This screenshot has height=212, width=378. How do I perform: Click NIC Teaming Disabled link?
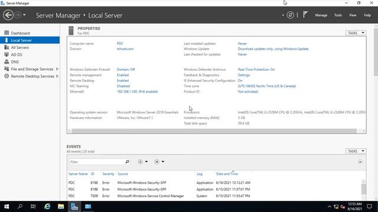pos(123,86)
